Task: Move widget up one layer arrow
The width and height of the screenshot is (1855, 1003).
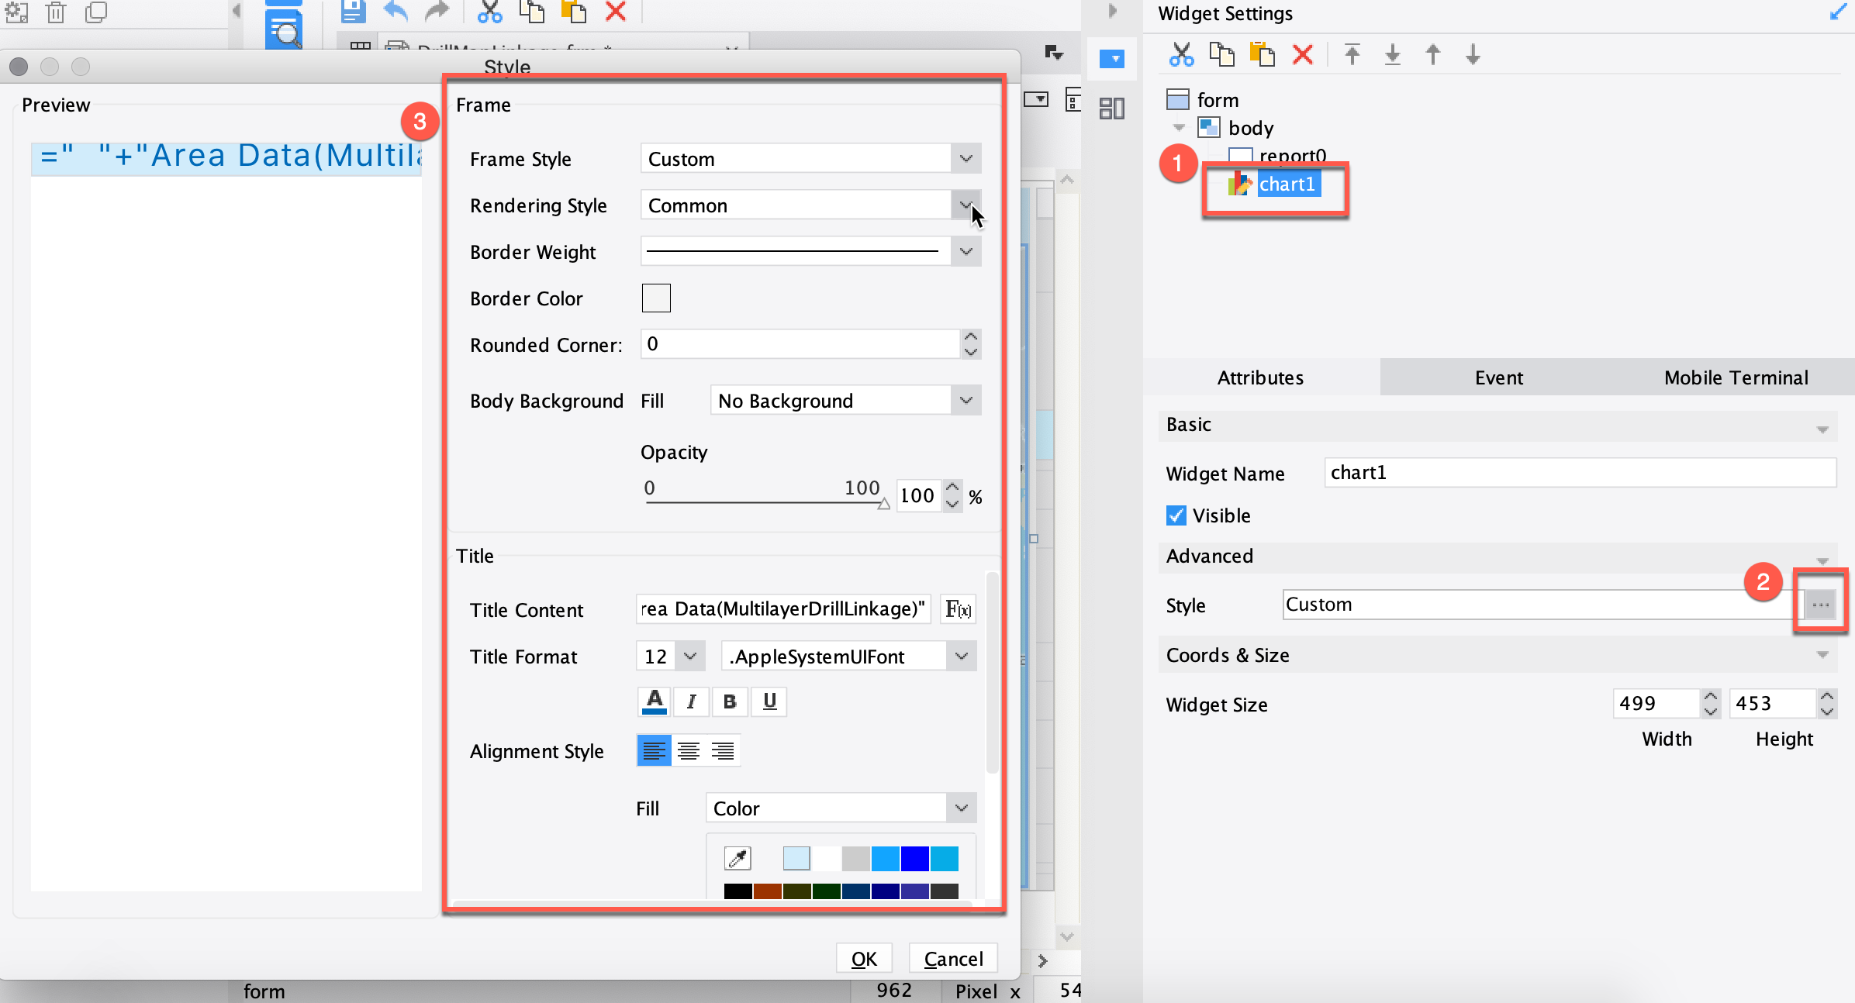Action: pyautogui.click(x=1433, y=55)
